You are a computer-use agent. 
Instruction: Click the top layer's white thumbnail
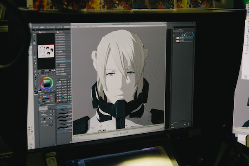point(178,38)
